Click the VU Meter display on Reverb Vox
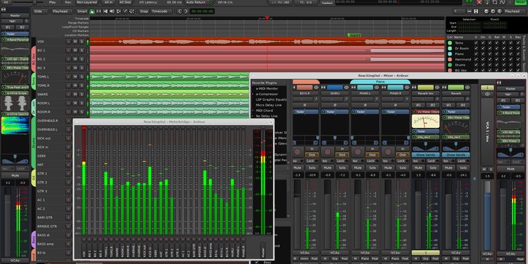 [x=426, y=121]
